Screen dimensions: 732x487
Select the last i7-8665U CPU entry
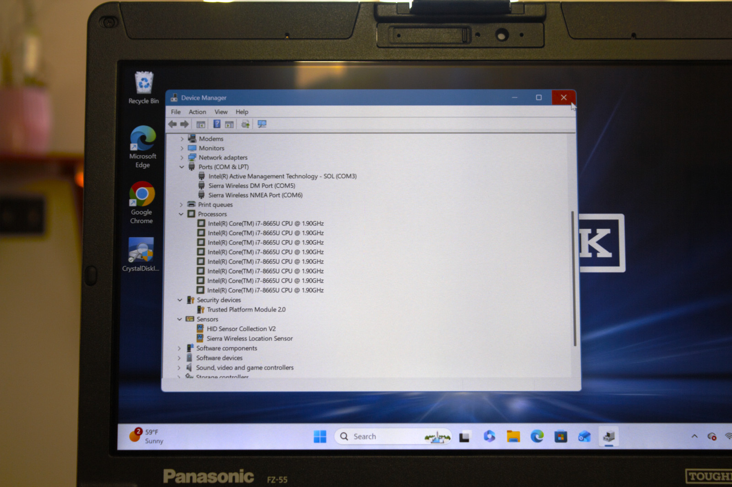[265, 291]
